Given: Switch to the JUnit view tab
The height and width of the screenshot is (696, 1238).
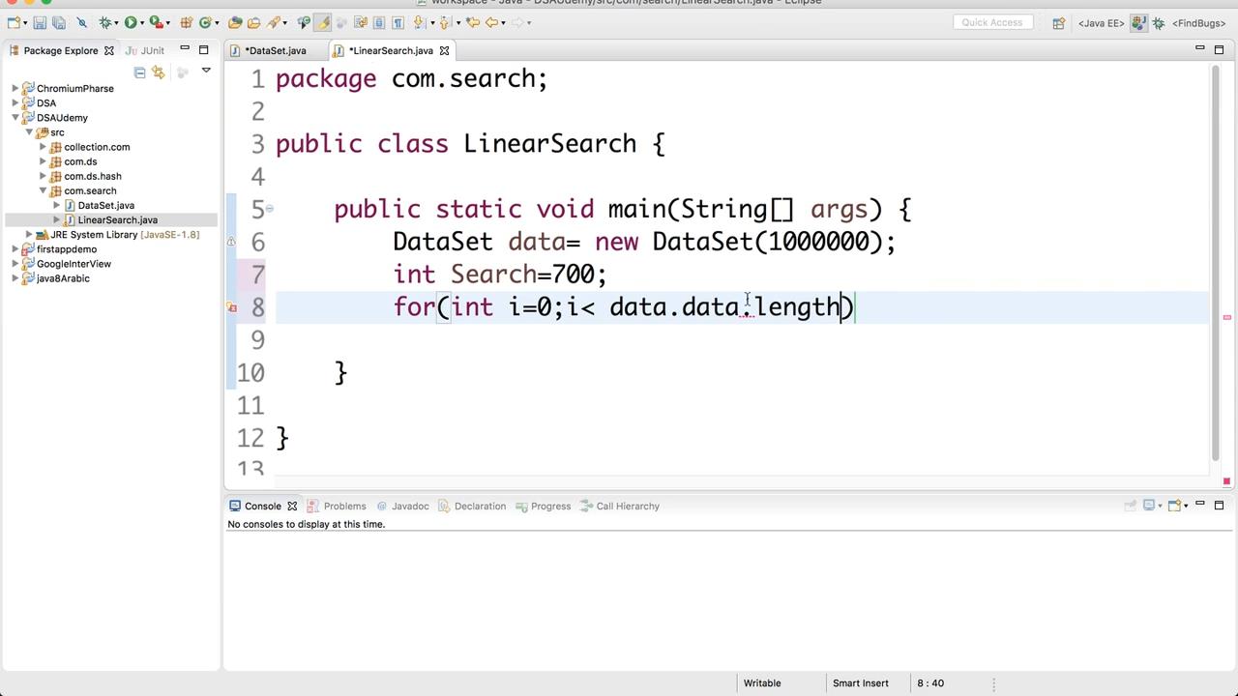Looking at the screenshot, I should click(x=145, y=50).
